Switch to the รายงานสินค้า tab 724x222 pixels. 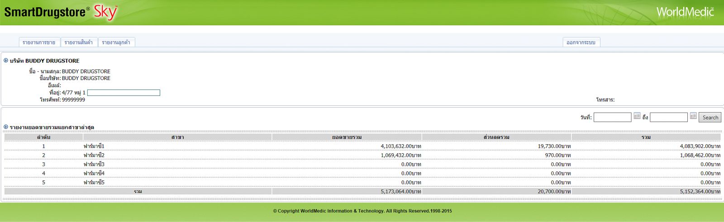point(78,43)
